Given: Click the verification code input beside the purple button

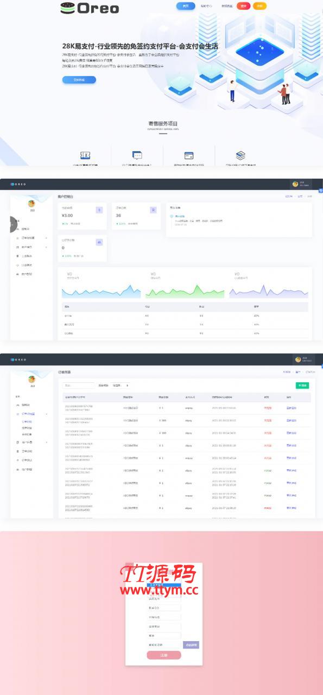Looking at the screenshot, I should coord(164,645).
